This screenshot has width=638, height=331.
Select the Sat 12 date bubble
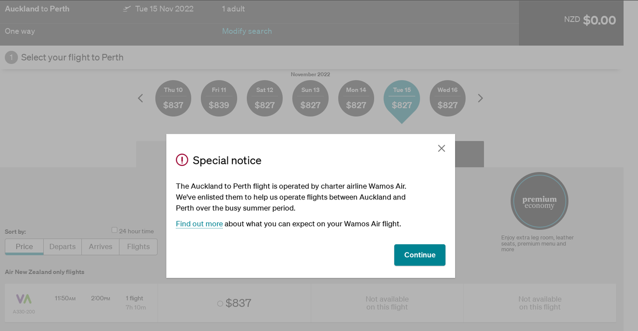pyautogui.click(x=265, y=98)
